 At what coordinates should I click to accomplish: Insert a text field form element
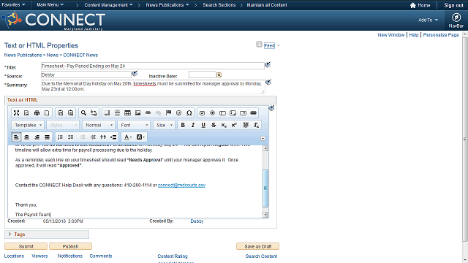222,113
